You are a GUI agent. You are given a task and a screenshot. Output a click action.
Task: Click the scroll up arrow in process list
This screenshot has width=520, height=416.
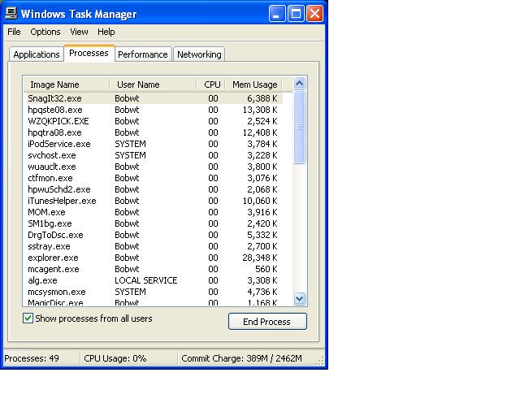tap(300, 84)
